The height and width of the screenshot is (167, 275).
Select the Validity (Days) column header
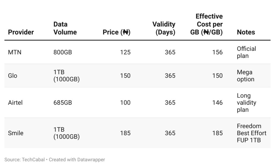click(x=164, y=28)
